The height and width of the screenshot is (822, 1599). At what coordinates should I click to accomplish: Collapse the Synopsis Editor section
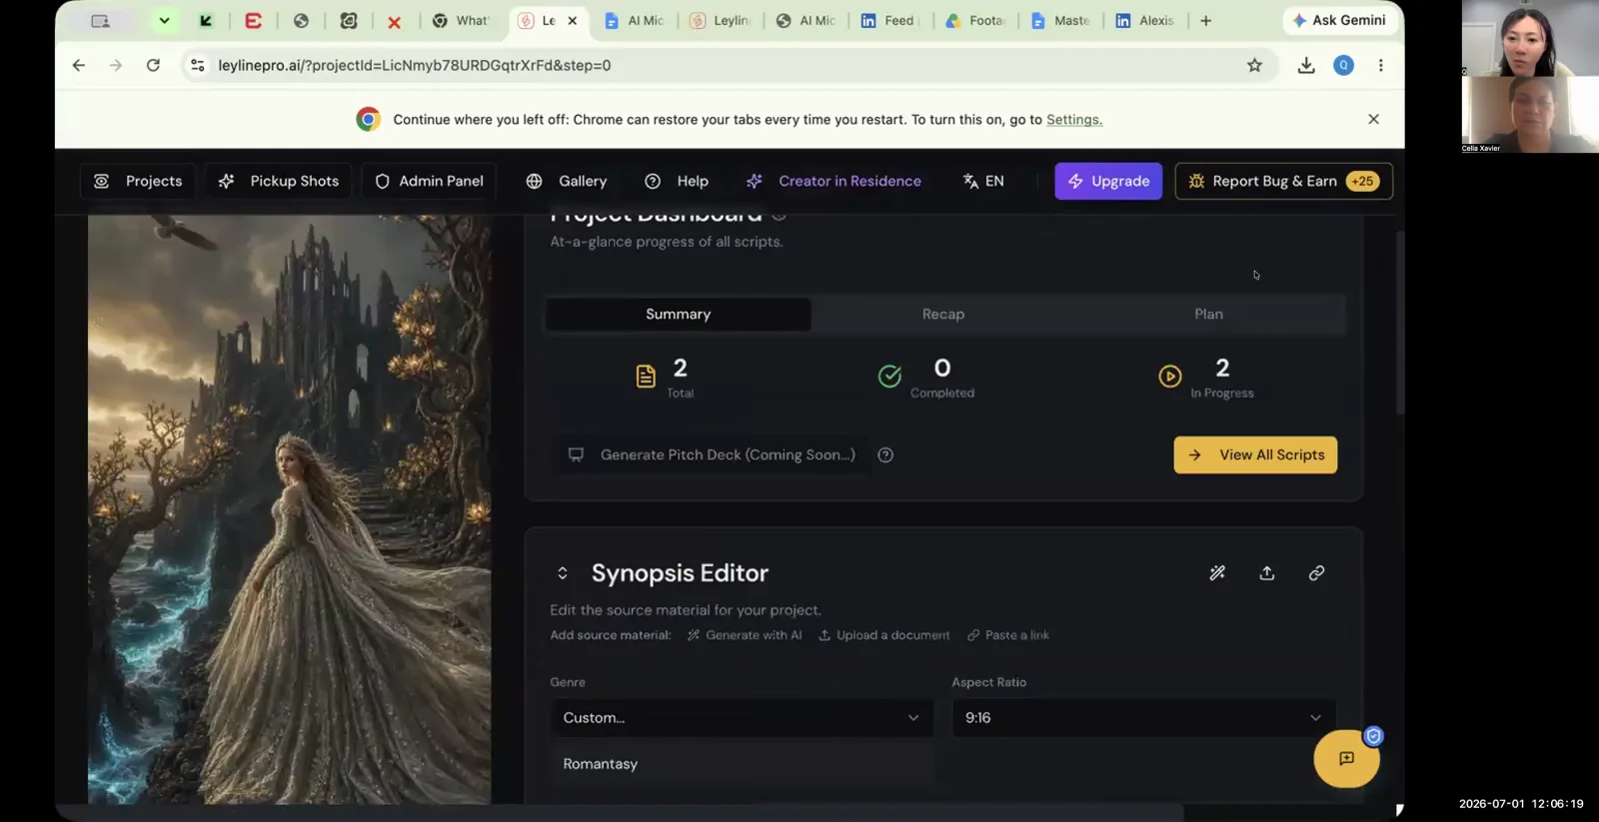click(563, 573)
